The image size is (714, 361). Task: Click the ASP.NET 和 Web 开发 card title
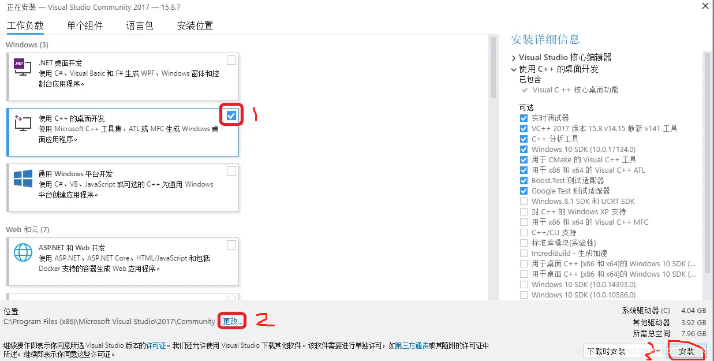pos(72,248)
